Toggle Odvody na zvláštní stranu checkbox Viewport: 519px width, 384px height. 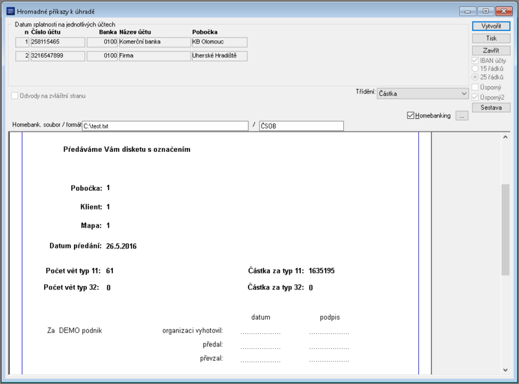coord(14,95)
